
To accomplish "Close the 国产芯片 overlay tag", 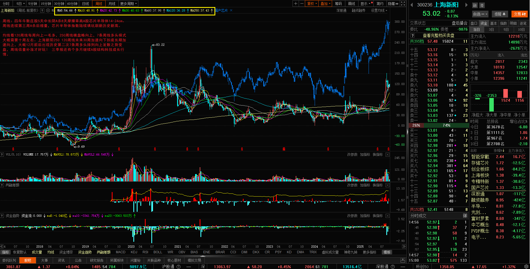I will [x=231, y=10].
